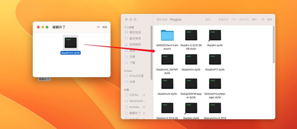Viewport: 297px width, 129px height.
Task: Select libadlmint.dylib in the 破解补丁 window
Action: (71, 43)
